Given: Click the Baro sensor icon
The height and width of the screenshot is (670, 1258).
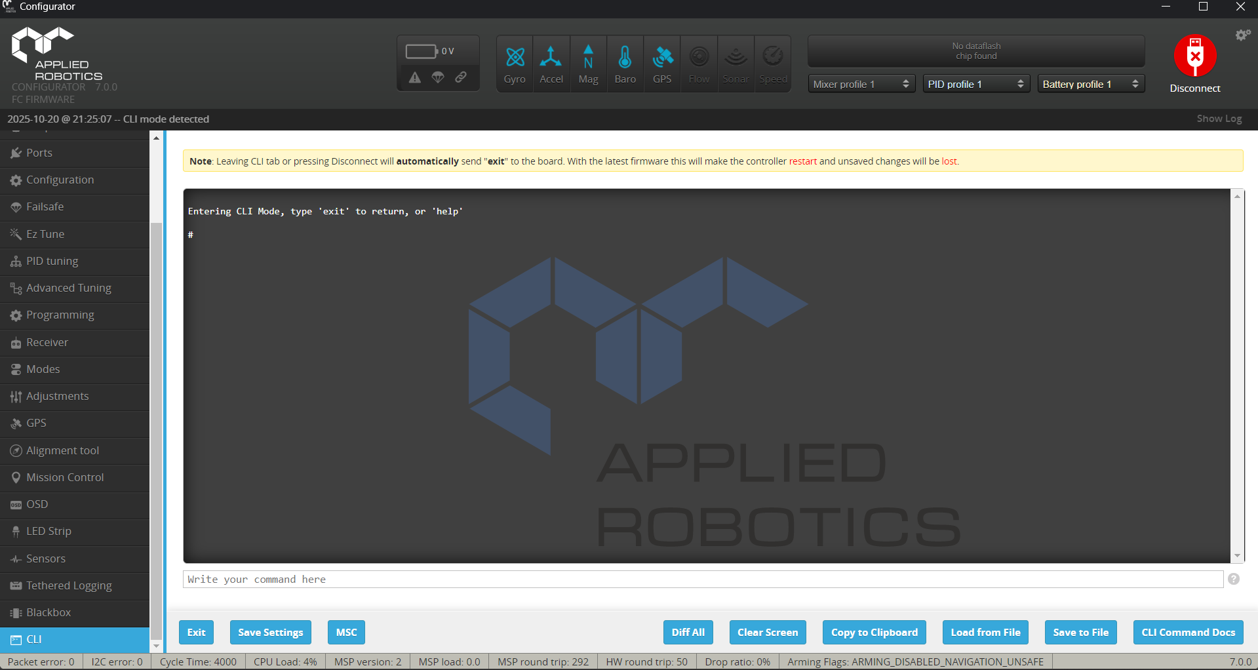Looking at the screenshot, I should (x=625, y=58).
